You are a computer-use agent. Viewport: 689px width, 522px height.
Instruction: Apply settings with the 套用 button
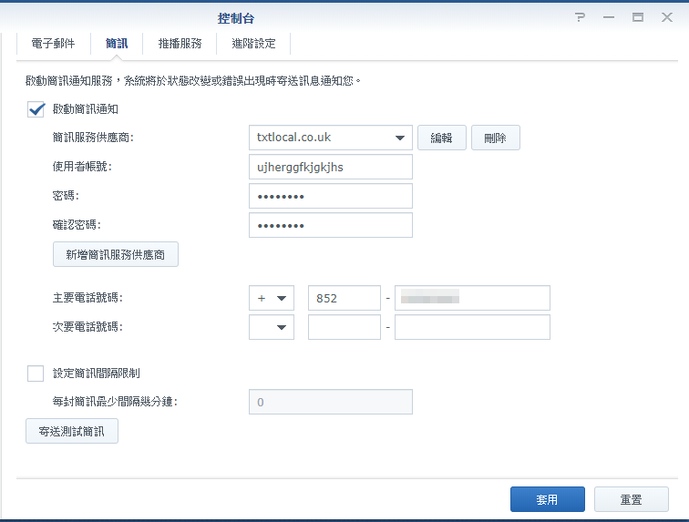click(x=548, y=499)
